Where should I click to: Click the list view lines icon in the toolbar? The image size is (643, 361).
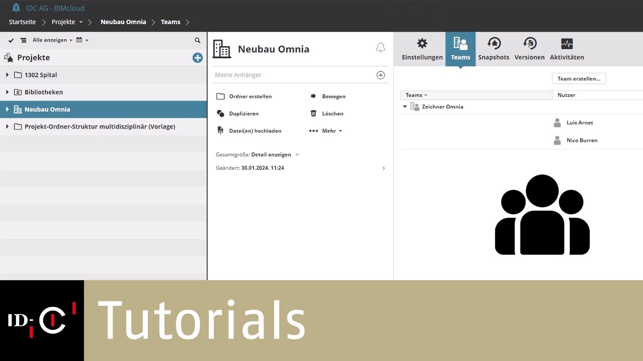coord(23,40)
